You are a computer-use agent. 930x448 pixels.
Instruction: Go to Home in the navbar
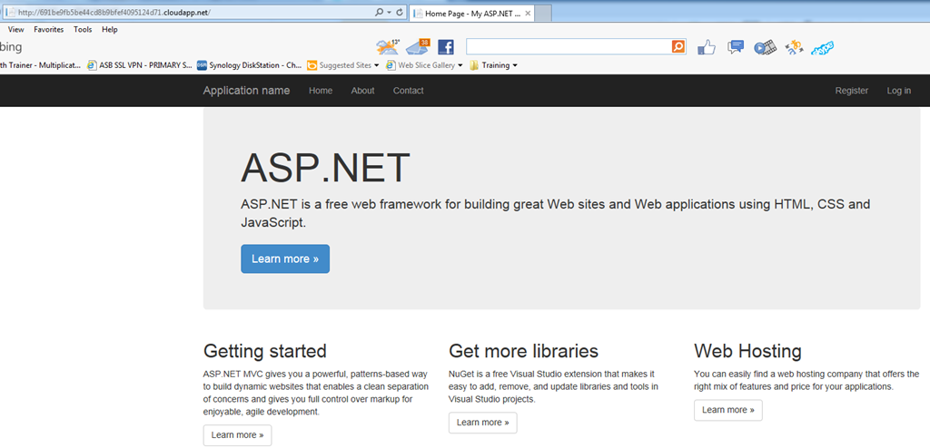pyautogui.click(x=321, y=91)
